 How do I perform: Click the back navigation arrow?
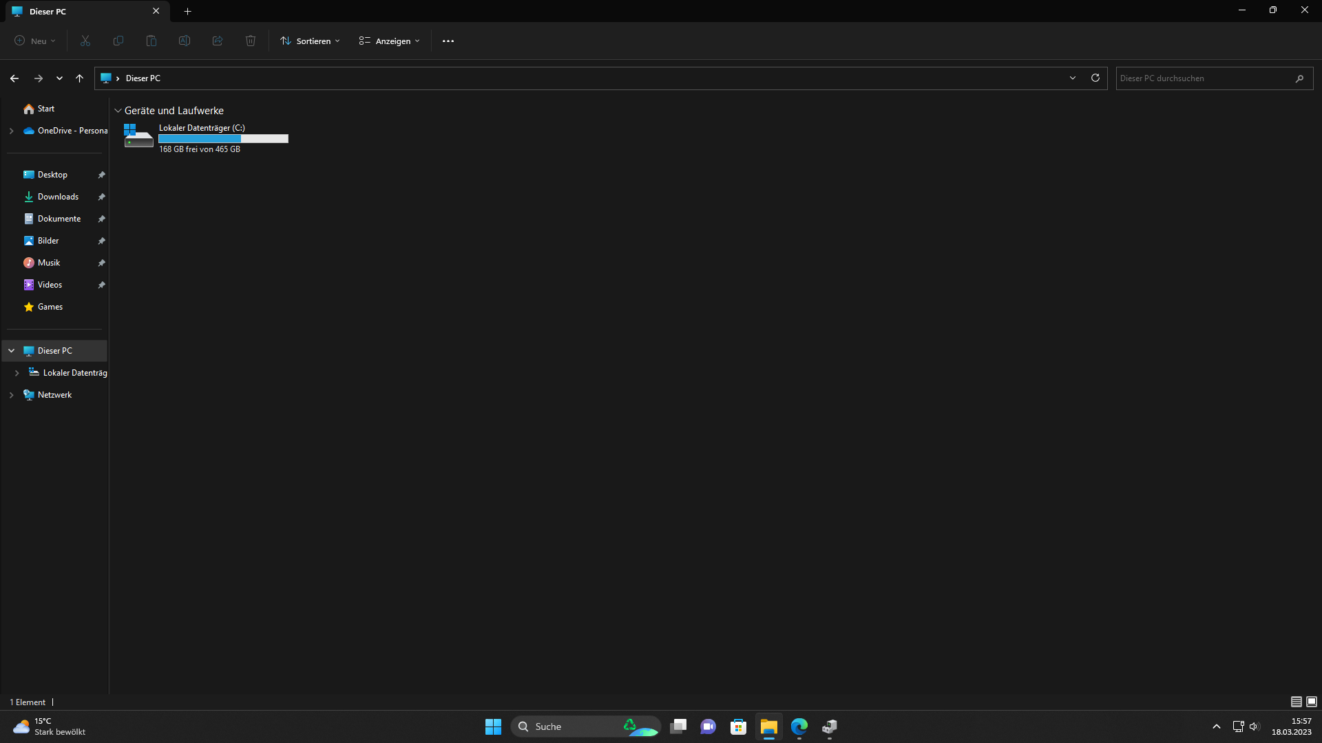point(14,78)
